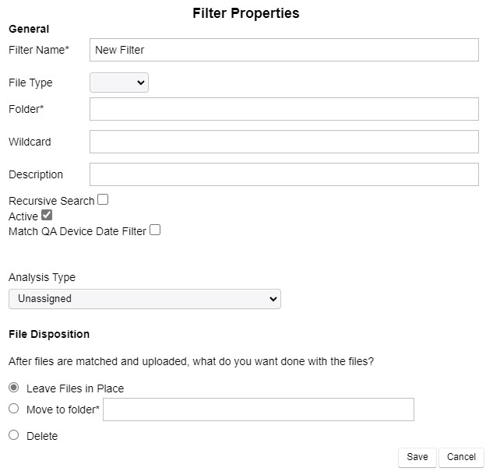Viewport: 486px width, 471px height.
Task: Enable the Recursive Search checkbox
Action: click(103, 200)
